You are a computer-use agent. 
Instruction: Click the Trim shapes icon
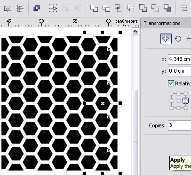tap(106, 8)
